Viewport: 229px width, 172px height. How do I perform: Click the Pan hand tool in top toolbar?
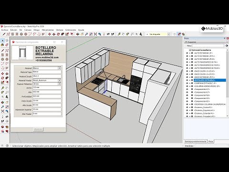coord(82,34)
